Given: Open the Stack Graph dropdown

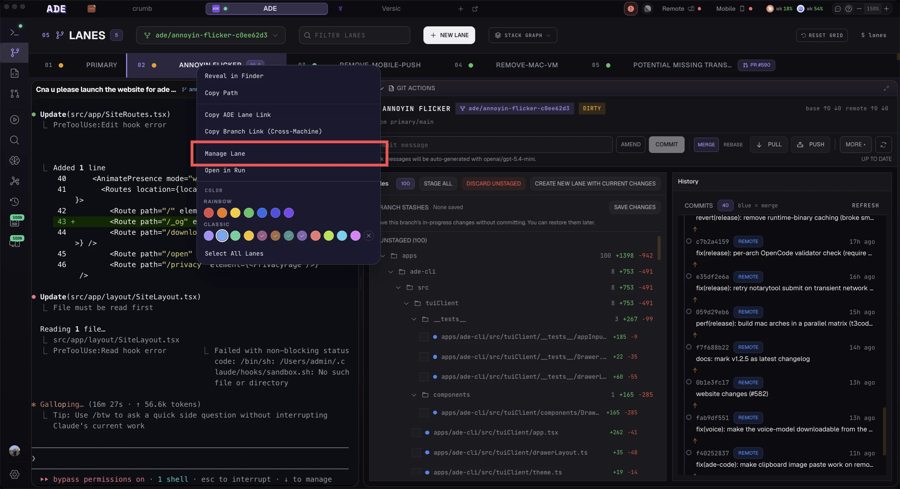Looking at the screenshot, I should pyautogui.click(x=523, y=35).
